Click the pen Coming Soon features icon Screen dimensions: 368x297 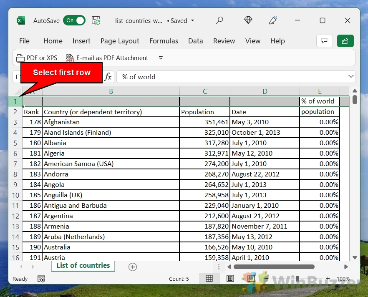[x=273, y=20]
